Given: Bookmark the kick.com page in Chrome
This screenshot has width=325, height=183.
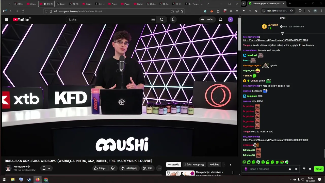Looking at the screenshot, I should pos(291,11).
